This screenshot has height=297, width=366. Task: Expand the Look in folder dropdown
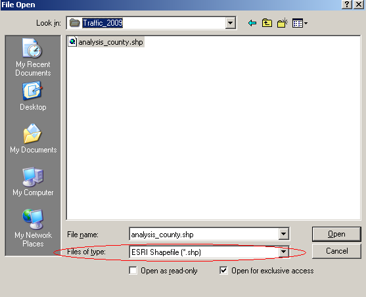click(x=230, y=23)
